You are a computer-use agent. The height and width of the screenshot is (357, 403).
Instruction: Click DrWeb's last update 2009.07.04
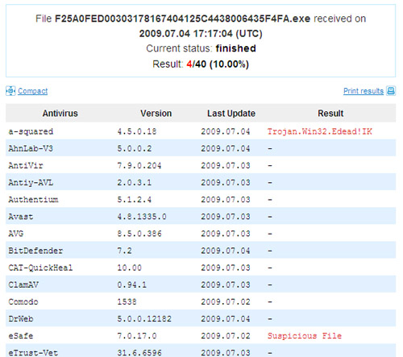coord(226,319)
